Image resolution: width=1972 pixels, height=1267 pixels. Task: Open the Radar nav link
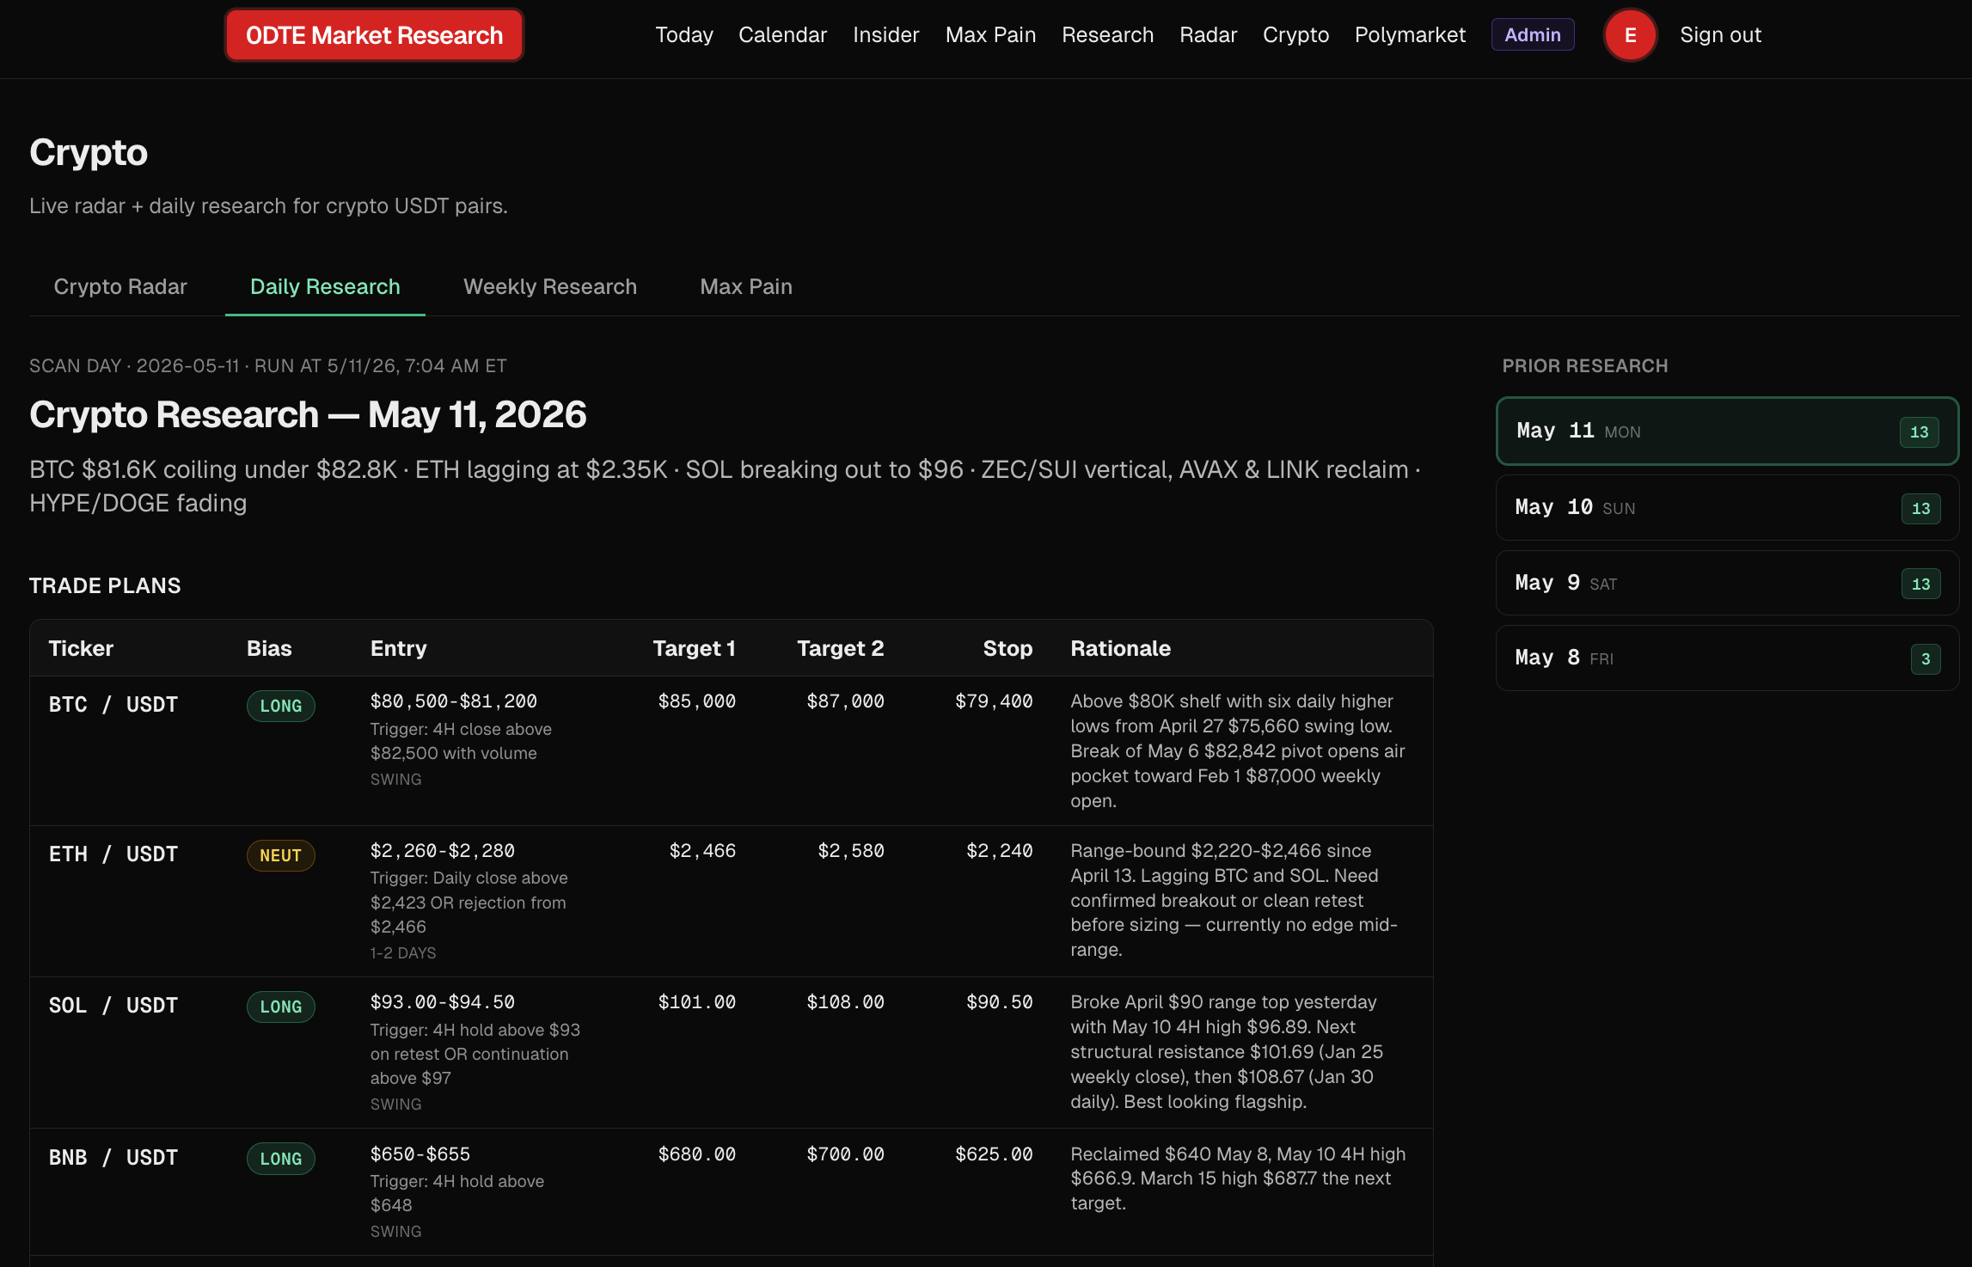1208,35
